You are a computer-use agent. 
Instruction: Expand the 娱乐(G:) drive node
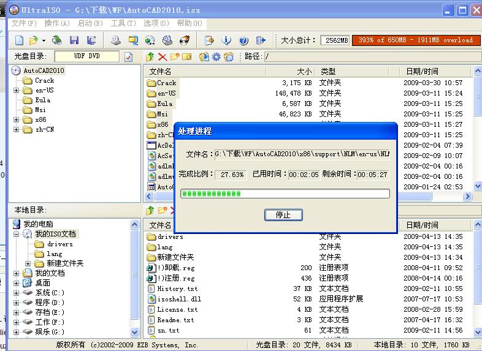point(17,332)
